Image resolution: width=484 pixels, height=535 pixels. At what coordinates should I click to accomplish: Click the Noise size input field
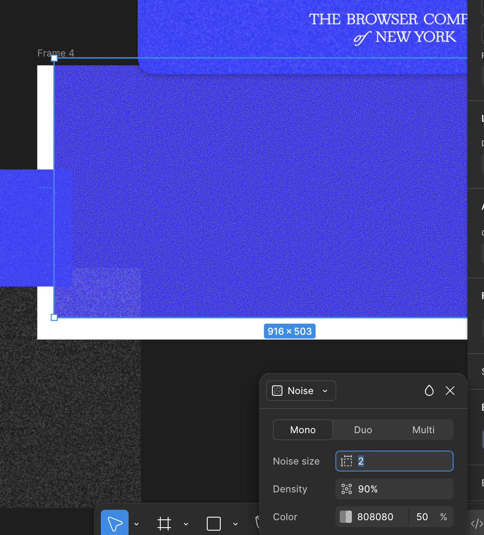(x=394, y=461)
